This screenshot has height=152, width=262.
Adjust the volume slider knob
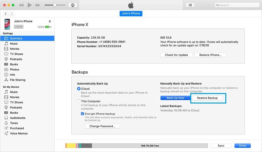(55, 5)
